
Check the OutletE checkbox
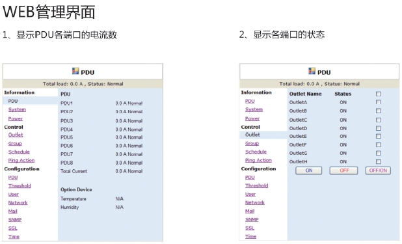(x=379, y=136)
